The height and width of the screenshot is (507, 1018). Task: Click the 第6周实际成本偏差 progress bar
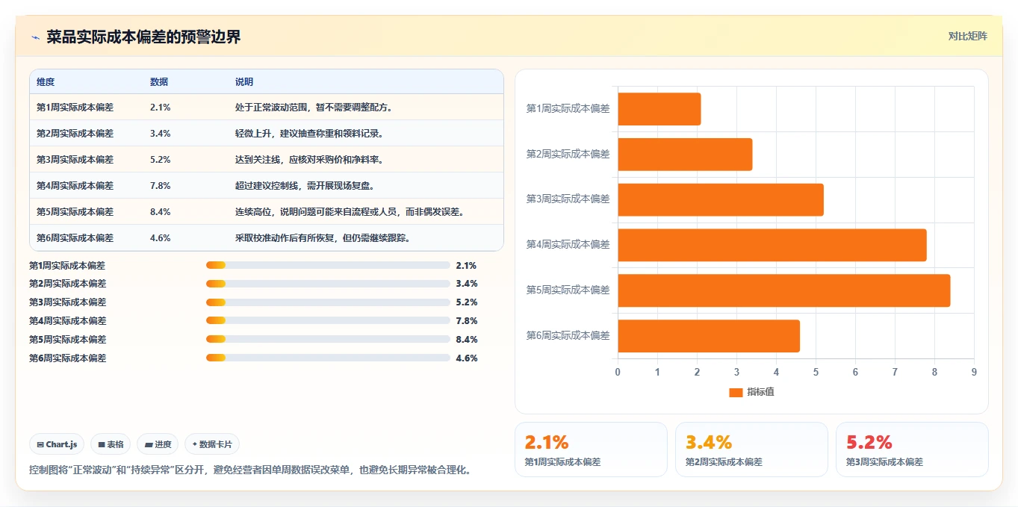click(328, 358)
